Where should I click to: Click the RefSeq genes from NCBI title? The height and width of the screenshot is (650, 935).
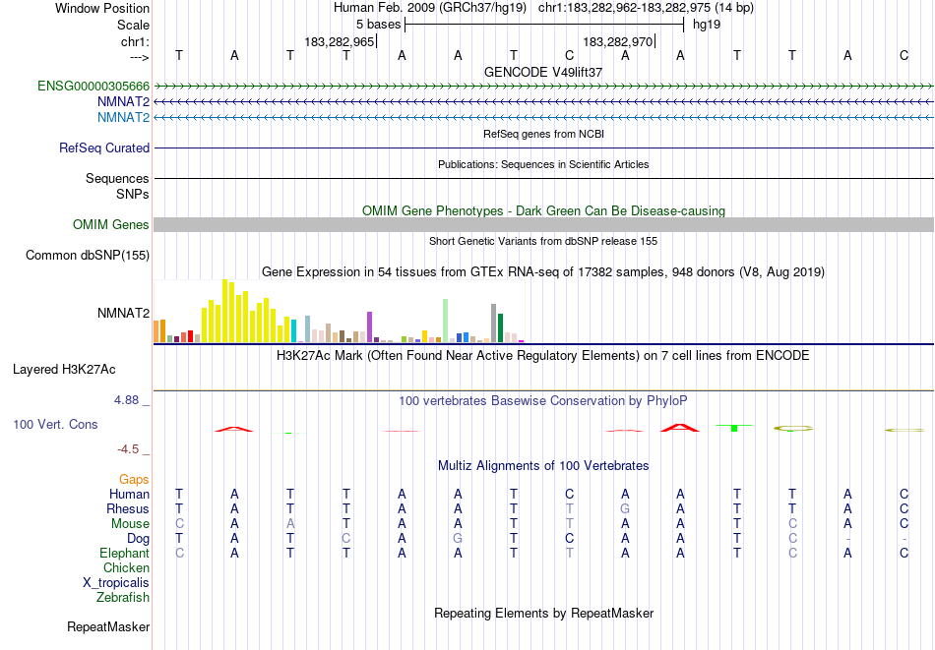[x=543, y=134]
